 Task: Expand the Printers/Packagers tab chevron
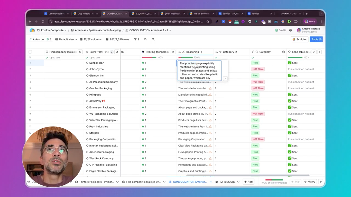point(117,182)
